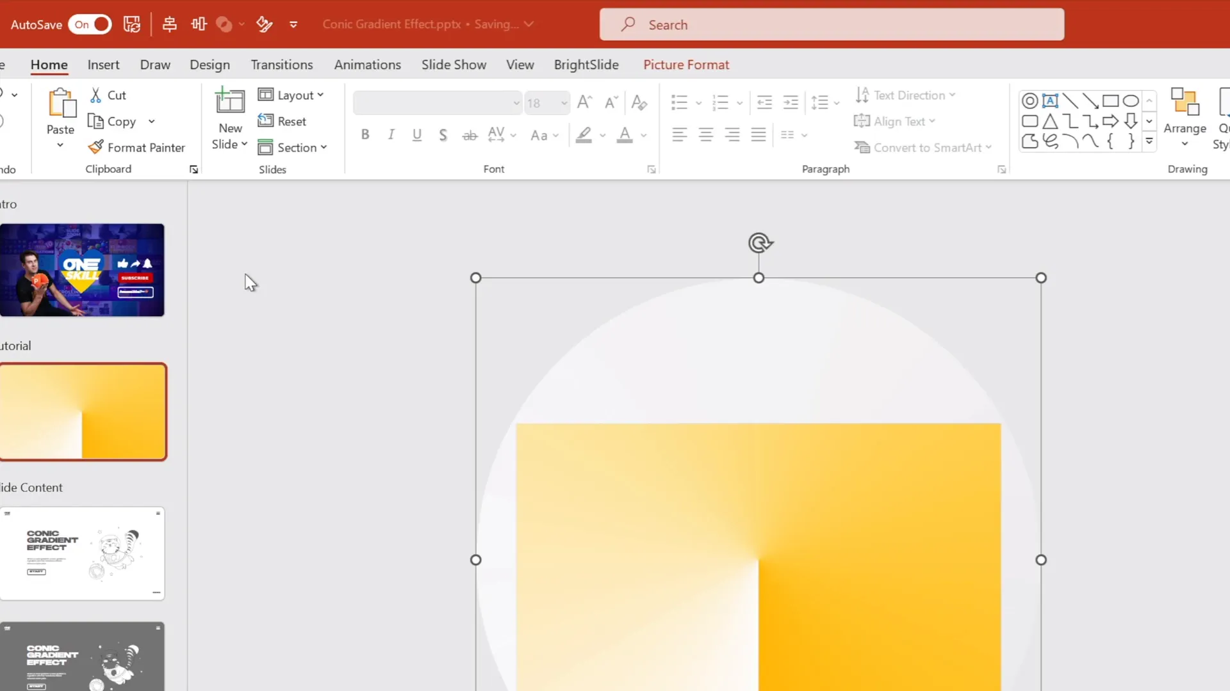1230x691 pixels.
Task: Open the Transitions tab
Action: (282, 65)
